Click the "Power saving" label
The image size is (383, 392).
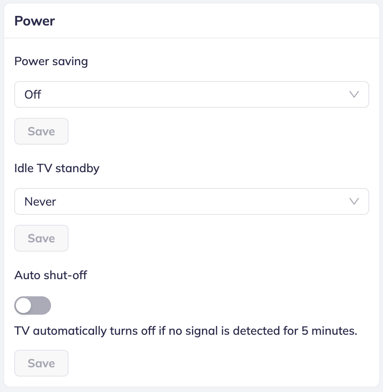[51, 61]
